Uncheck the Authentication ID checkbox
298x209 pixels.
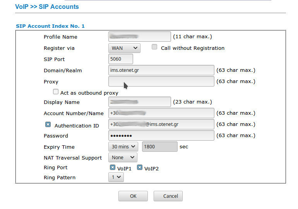point(48,125)
